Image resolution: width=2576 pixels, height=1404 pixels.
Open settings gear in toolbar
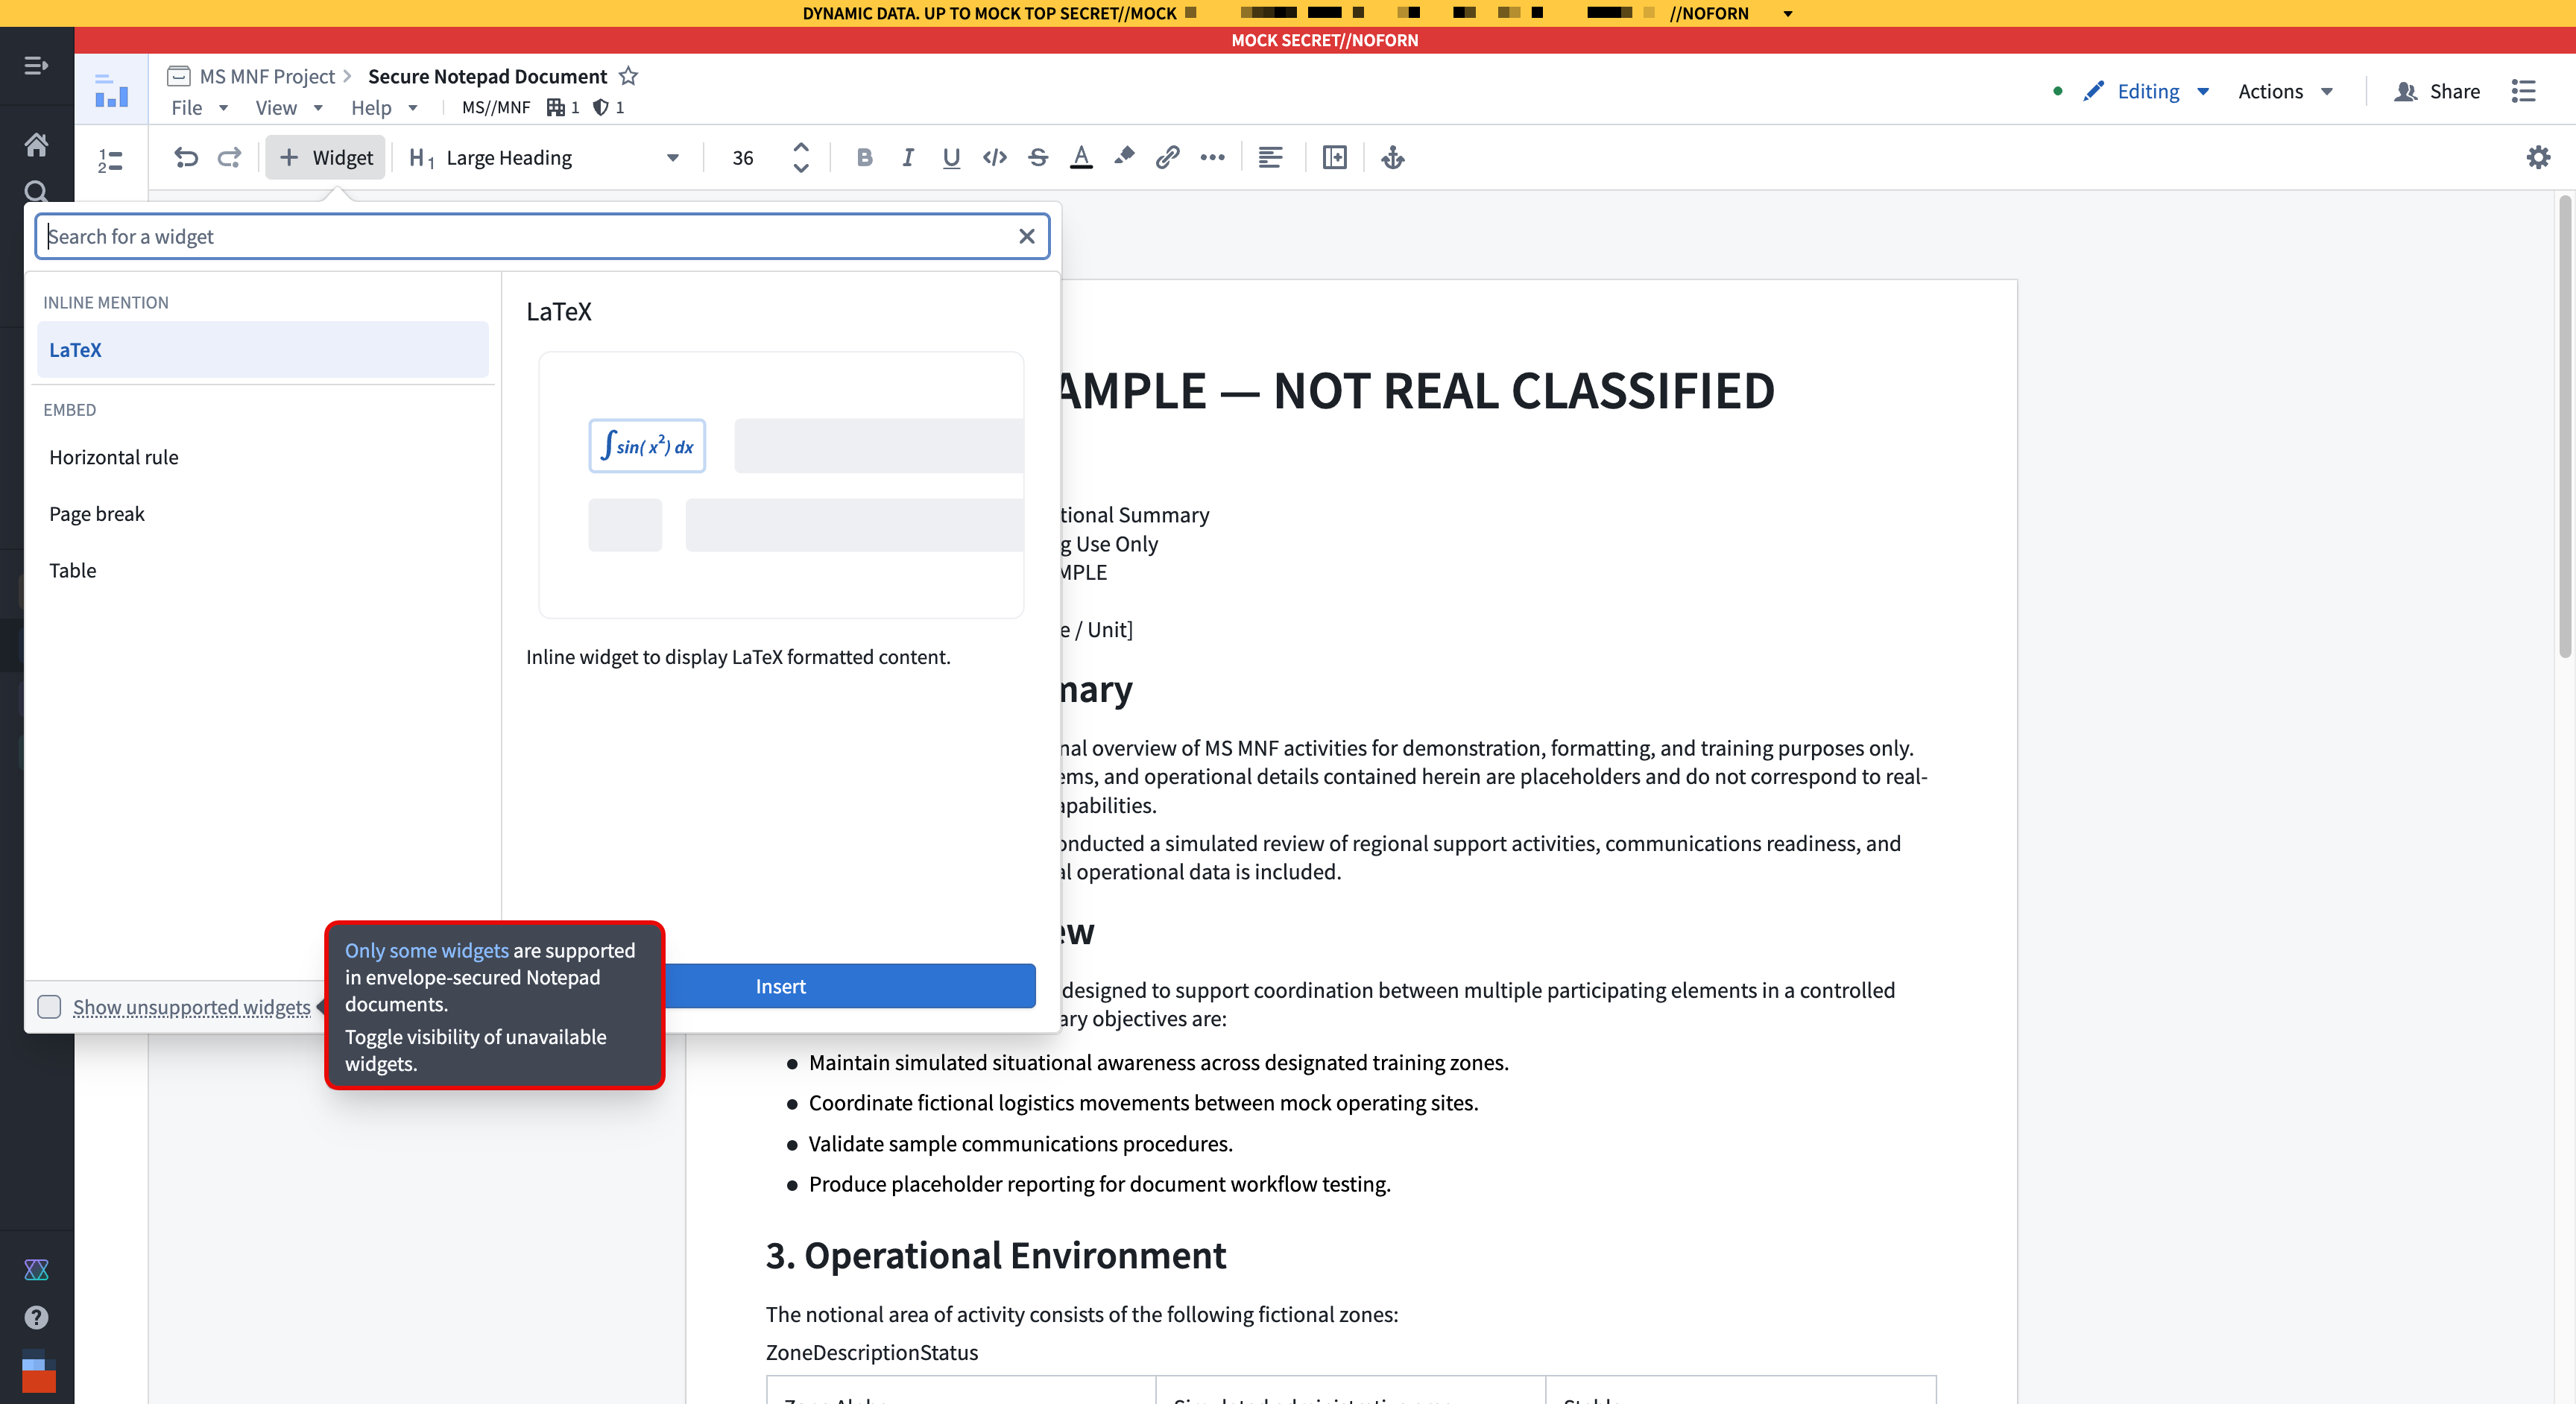coord(2538,157)
